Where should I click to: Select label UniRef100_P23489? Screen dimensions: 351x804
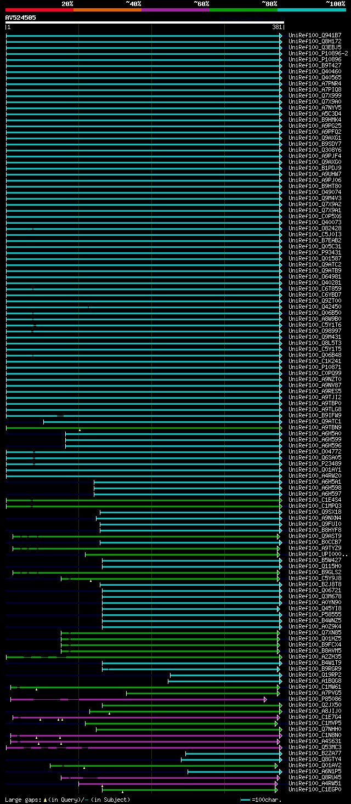(315, 463)
